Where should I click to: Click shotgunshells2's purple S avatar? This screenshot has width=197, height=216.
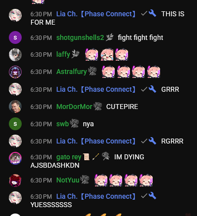point(15,37)
